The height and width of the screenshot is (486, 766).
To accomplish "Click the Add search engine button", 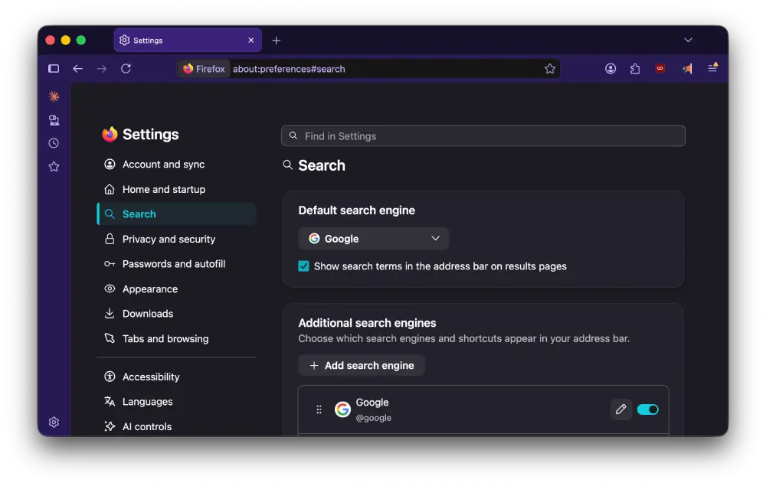I will point(362,366).
